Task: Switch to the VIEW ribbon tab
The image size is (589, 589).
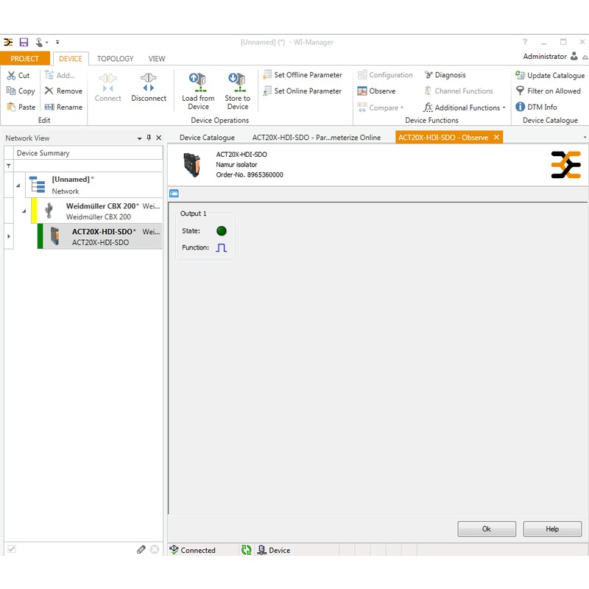Action: coord(157,59)
